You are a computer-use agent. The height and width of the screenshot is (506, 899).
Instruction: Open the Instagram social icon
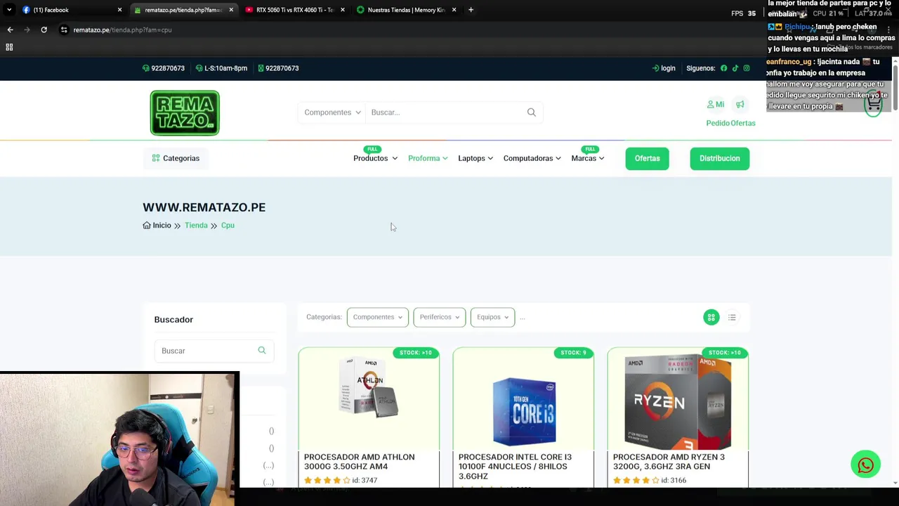click(x=747, y=68)
